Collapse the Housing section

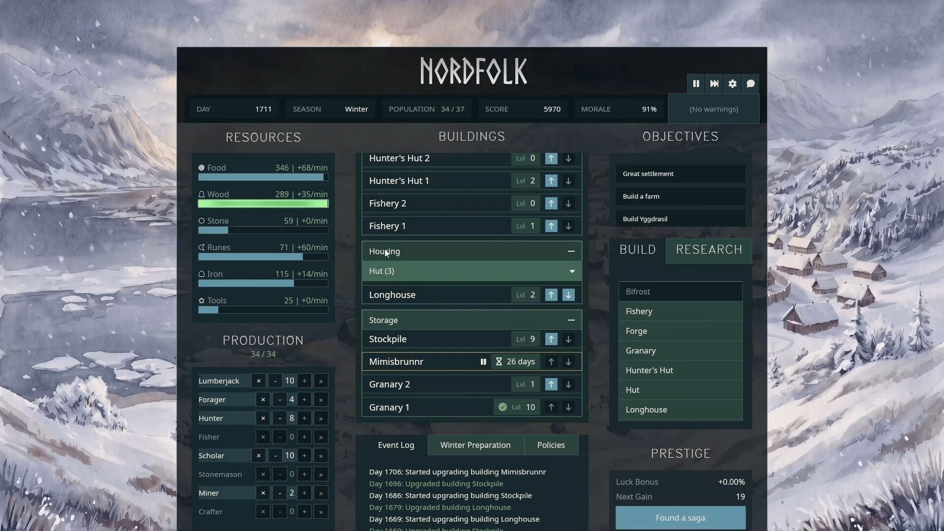(x=571, y=251)
